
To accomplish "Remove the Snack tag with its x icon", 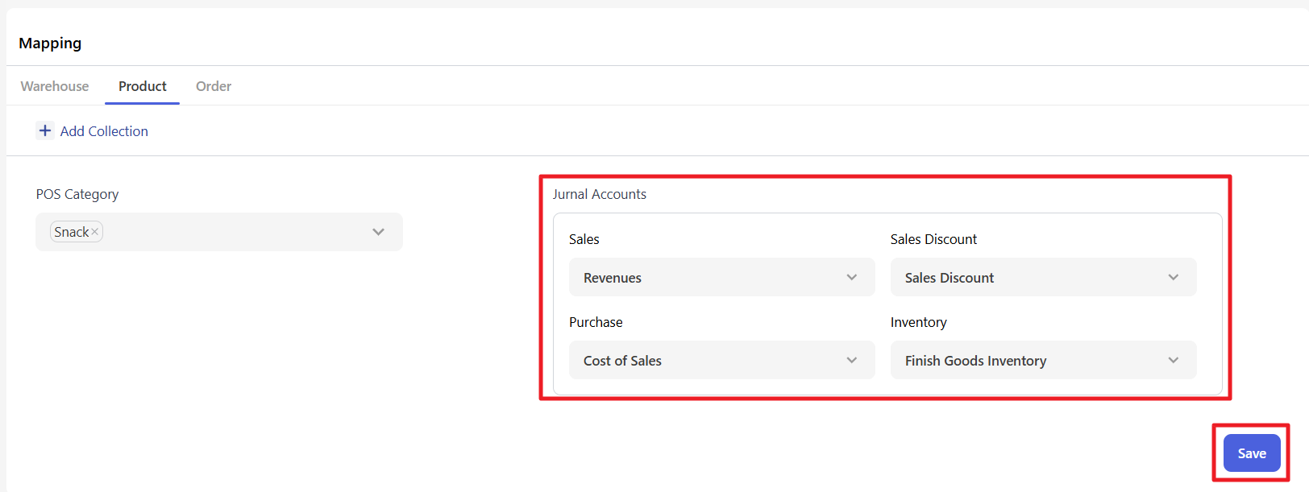I will click(95, 232).
